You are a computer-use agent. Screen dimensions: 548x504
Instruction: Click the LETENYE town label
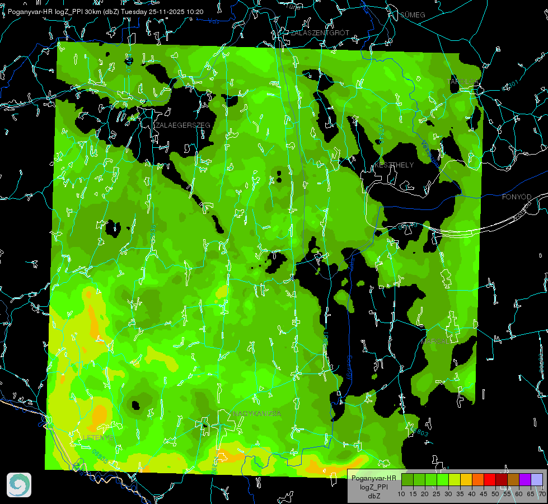coord(98,437)
